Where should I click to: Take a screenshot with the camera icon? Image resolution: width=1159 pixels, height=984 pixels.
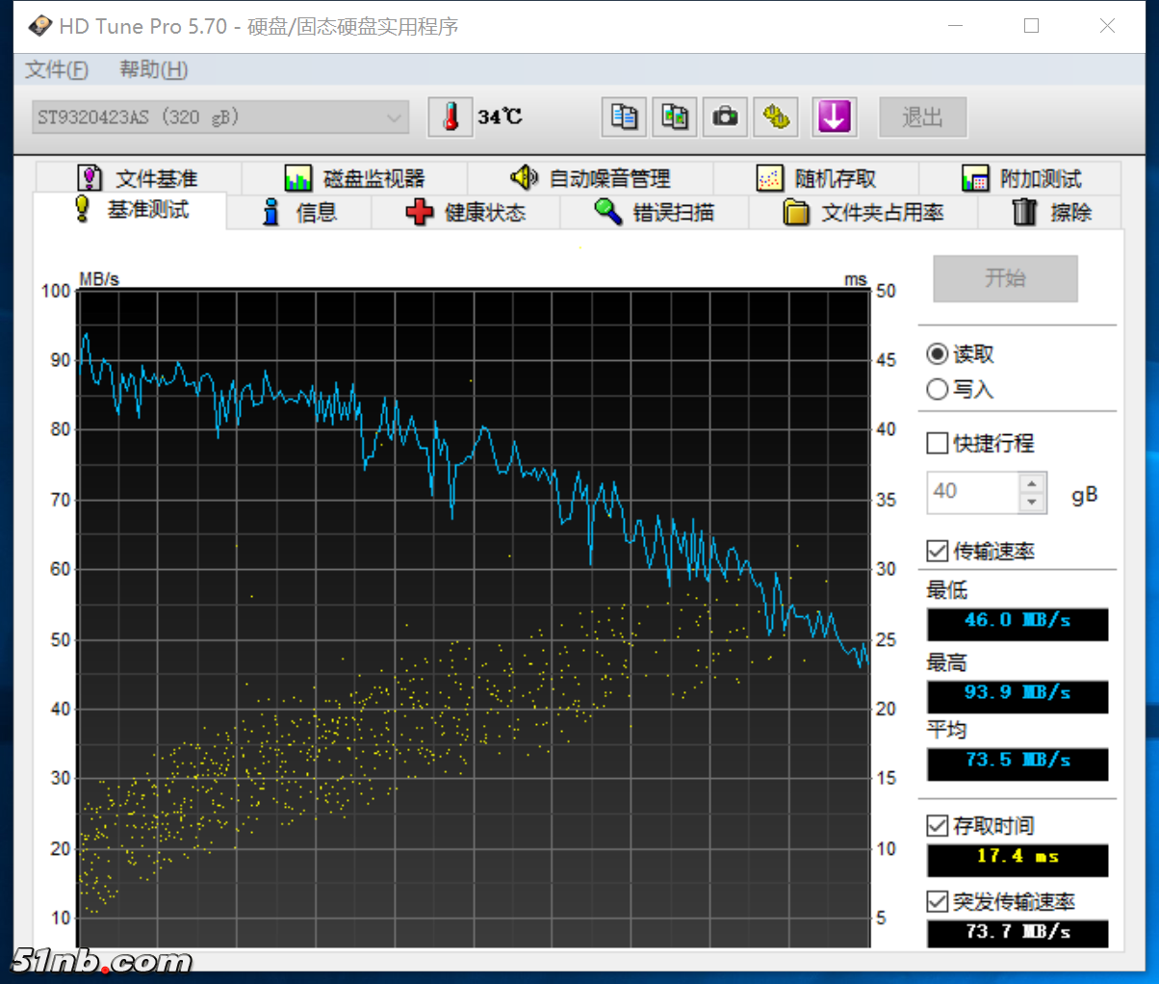pos(725,117)
